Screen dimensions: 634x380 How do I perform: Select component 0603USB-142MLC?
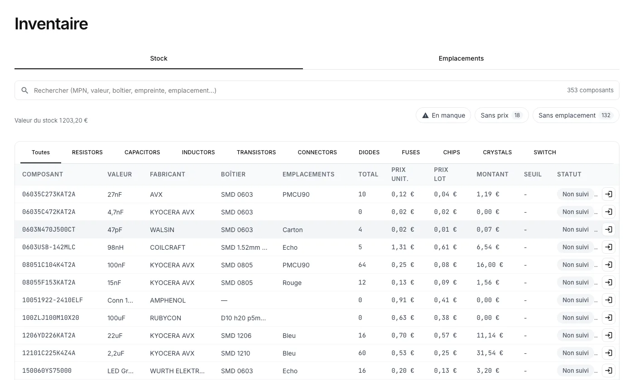coord(49,247)
